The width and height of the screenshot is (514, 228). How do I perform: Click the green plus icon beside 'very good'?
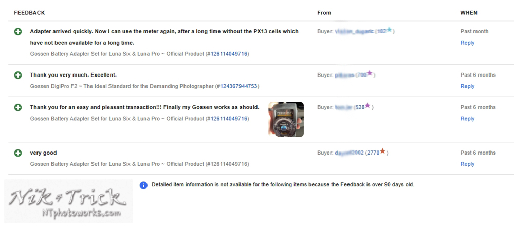coord(18,153)
